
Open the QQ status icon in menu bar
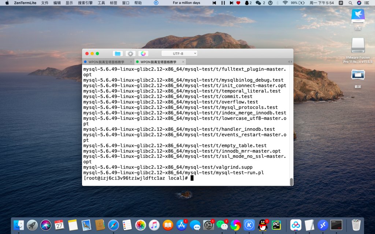tap(248, 3)
